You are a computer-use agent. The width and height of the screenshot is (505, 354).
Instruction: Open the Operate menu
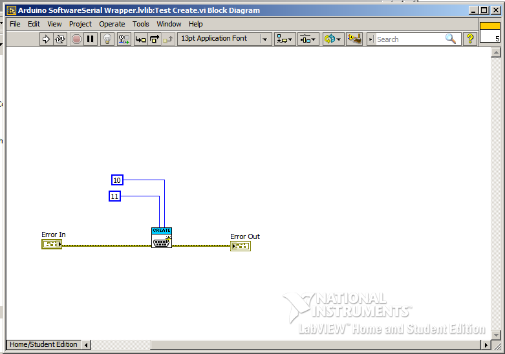112,24
